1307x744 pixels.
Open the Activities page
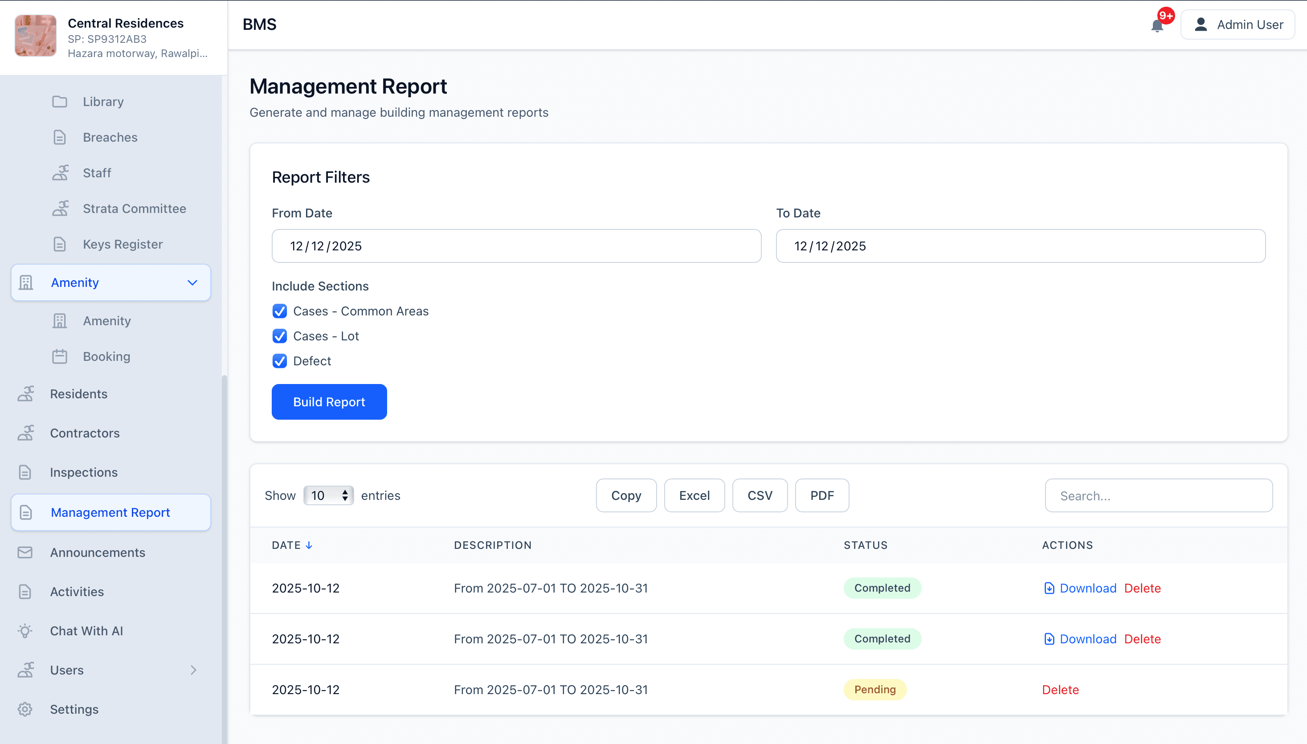click(77, 592)
